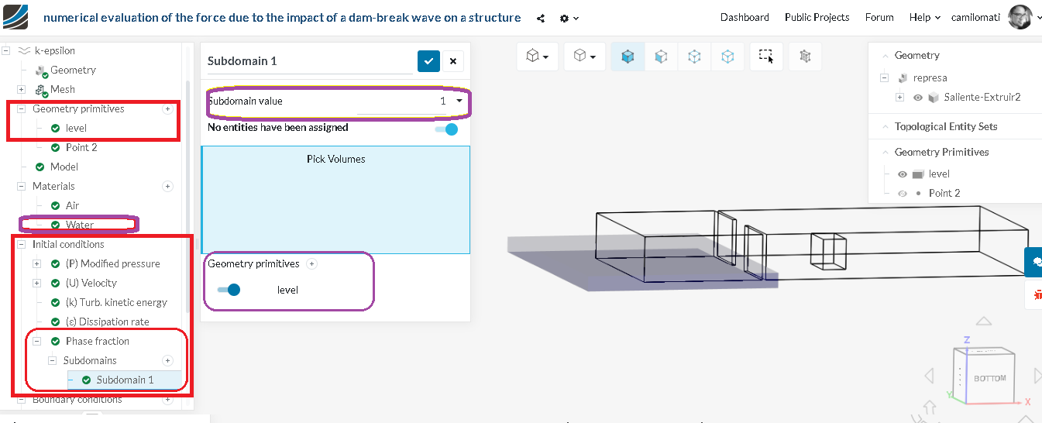1042x423 pixels.
Task: Expand the (U) Velocity node
Action: (x=37, y=284)
